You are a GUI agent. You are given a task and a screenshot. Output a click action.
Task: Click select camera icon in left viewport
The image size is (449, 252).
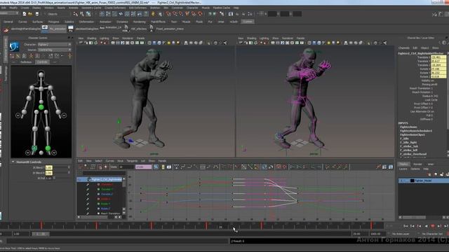pyautogui.click(x=81, y=43)
